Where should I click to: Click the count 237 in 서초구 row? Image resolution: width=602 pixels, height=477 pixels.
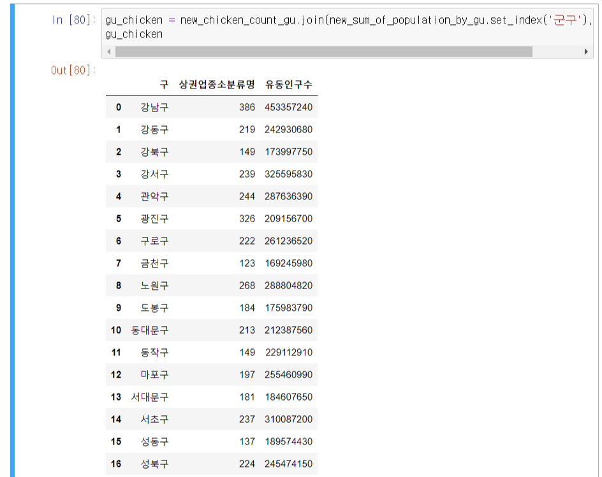point(247,419)
